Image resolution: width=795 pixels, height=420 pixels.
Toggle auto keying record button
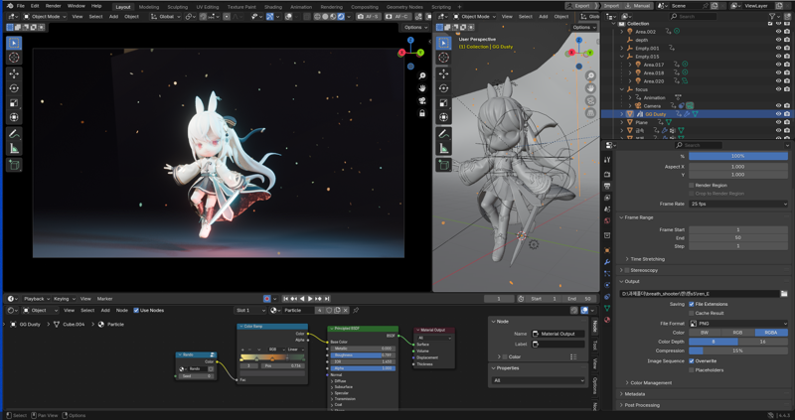pyautogui.click(x=267, y=299)
